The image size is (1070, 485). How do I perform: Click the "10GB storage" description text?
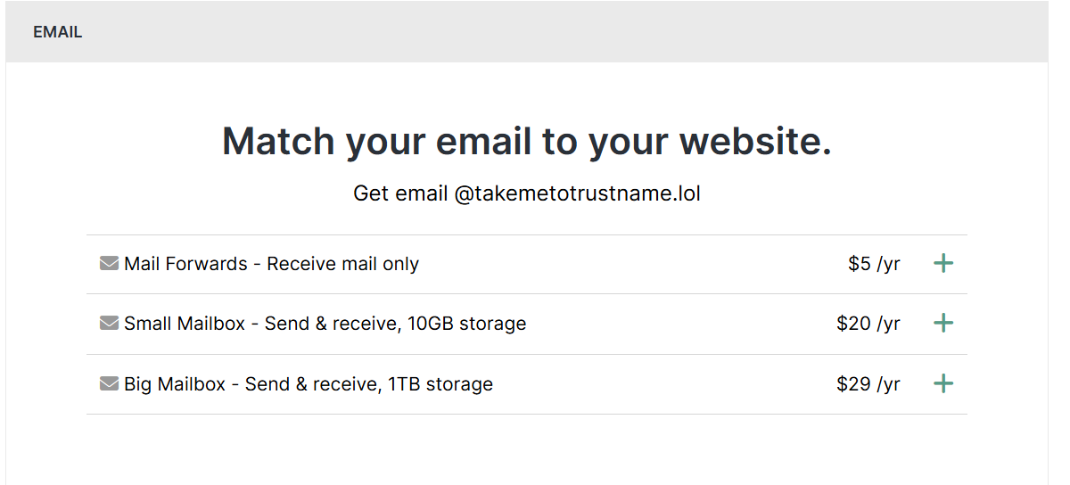(x=466, y=324)
